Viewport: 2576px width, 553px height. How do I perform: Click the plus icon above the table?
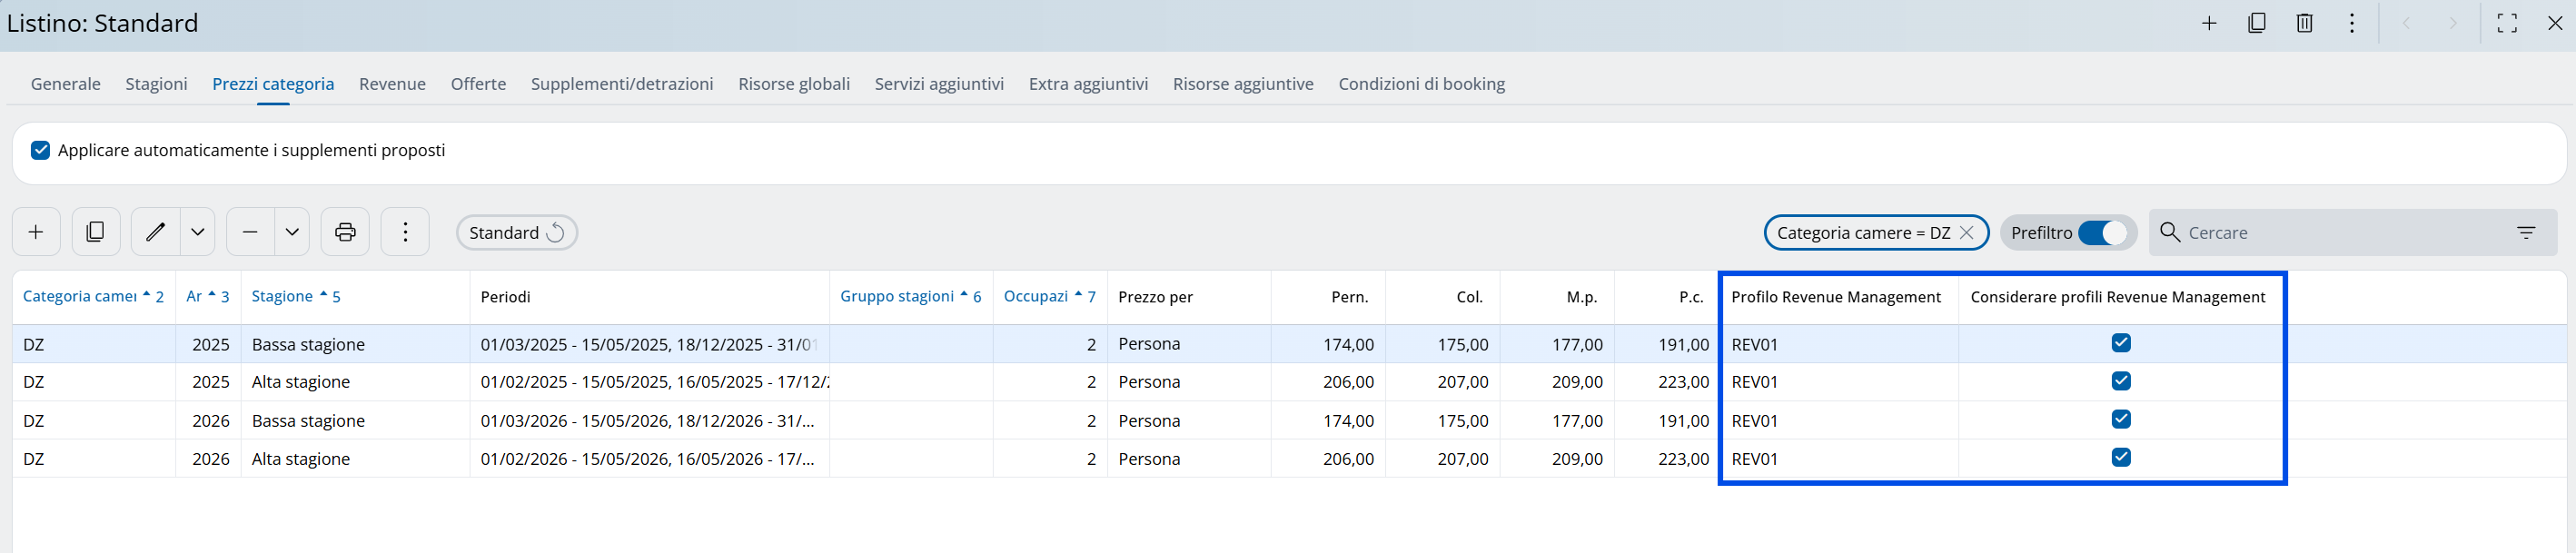point(36,232)
